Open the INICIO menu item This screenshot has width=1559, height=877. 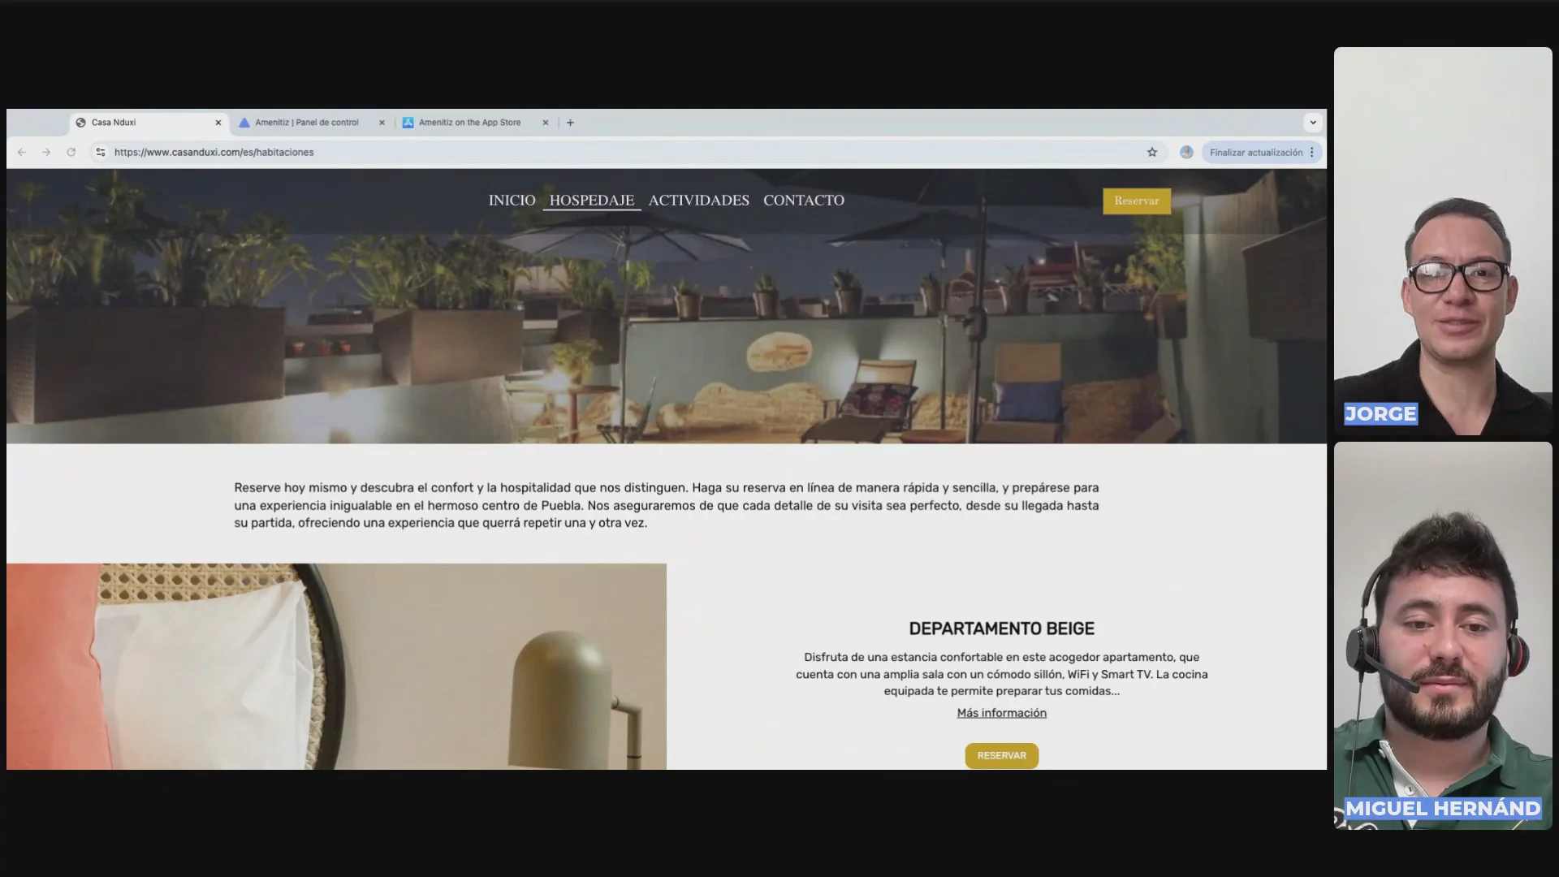click(512, 201)
